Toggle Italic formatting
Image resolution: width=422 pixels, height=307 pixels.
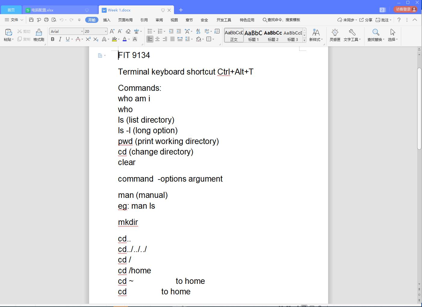point(60,39)
